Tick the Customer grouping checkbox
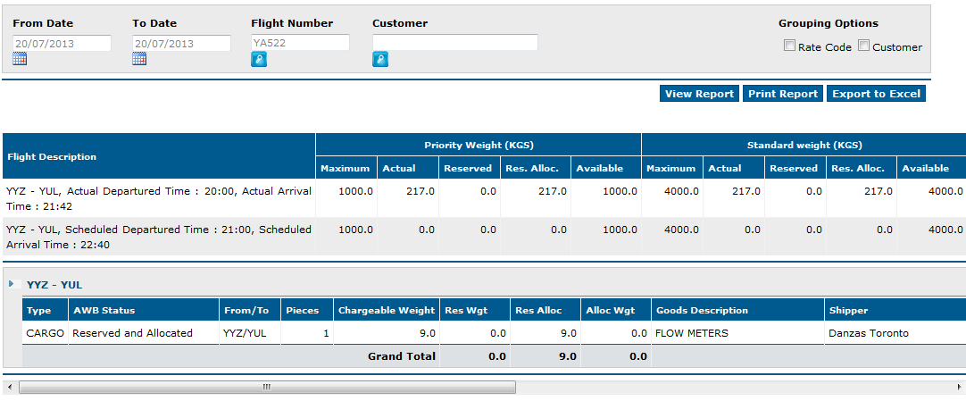 coord(863,46)
